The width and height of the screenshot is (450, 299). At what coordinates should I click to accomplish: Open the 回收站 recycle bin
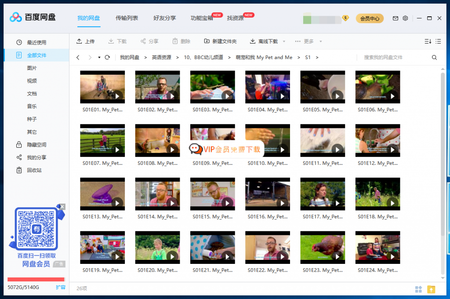tap(34, 170)
